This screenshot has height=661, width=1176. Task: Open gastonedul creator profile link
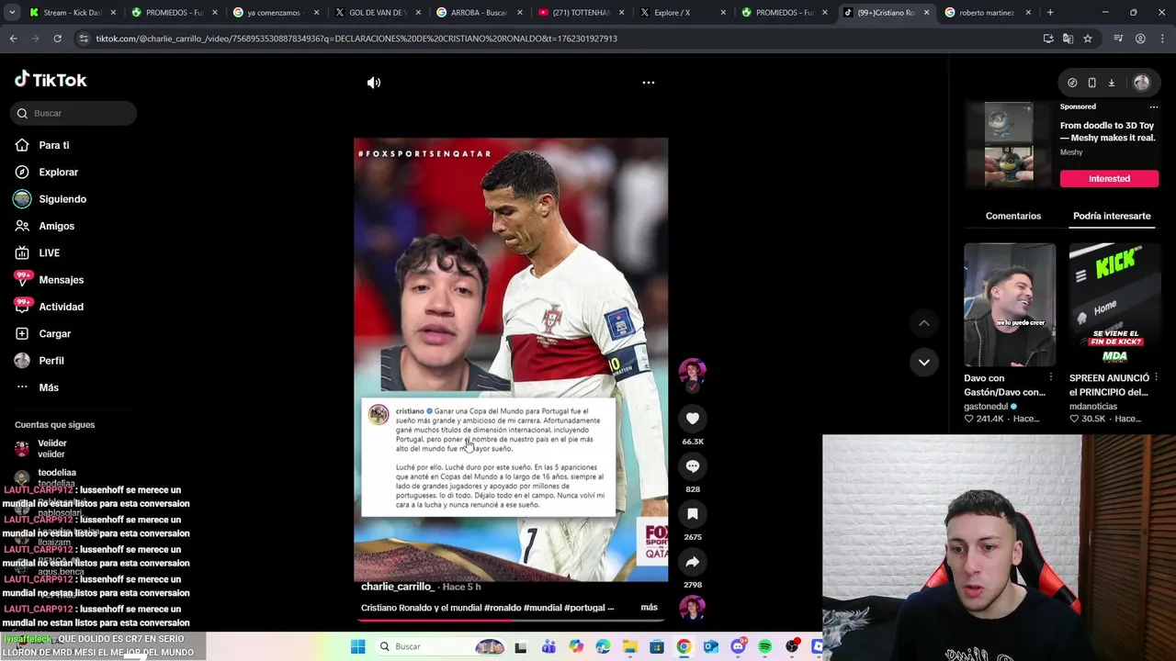(987, 406)
